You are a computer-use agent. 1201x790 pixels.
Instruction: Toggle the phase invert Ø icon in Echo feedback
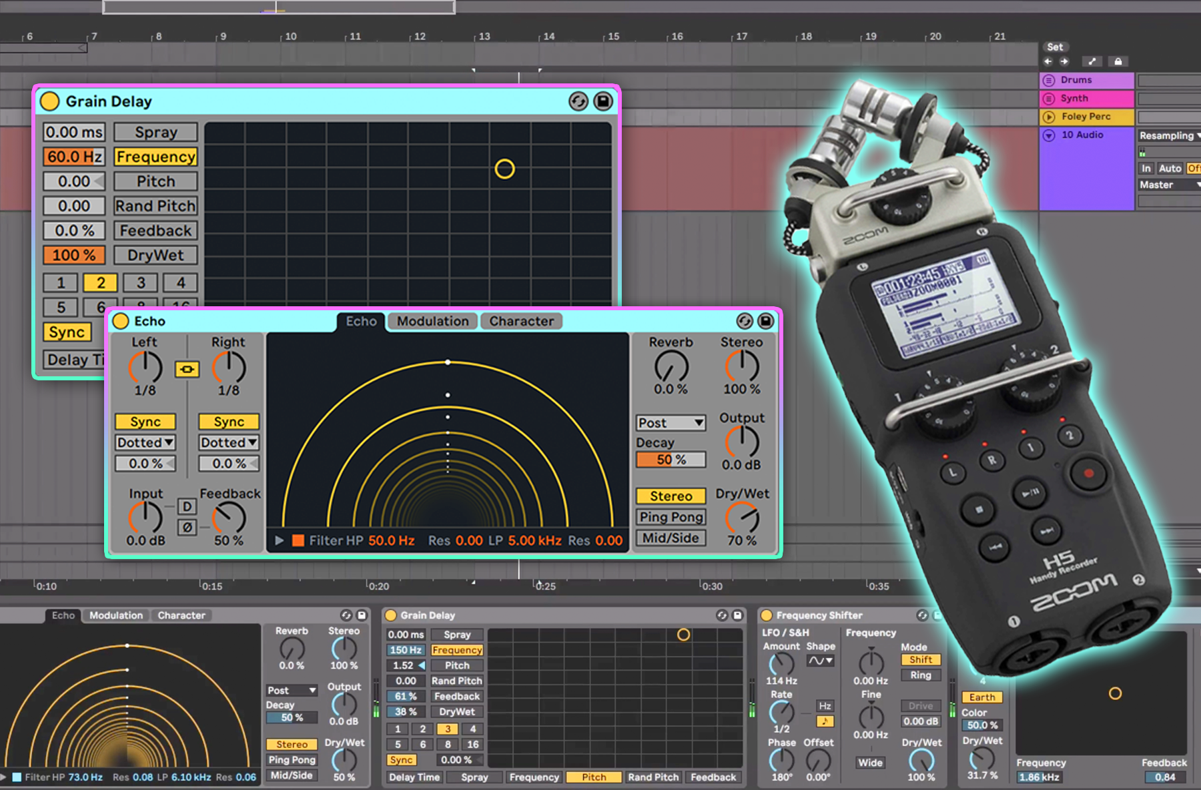[187, 527]
